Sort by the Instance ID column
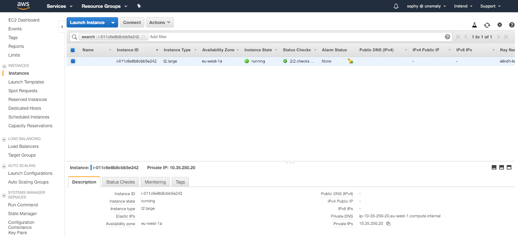The height and width of the screenshot is (237, 518). [x=137, y=50]
